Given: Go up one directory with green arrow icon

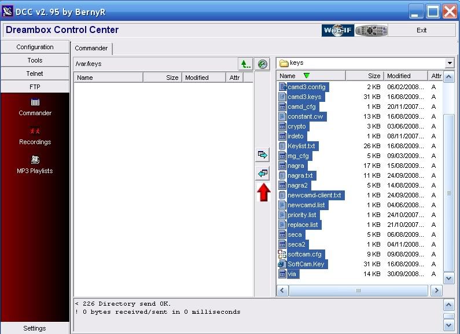Looking at the screenshot, I should (245, 64).
